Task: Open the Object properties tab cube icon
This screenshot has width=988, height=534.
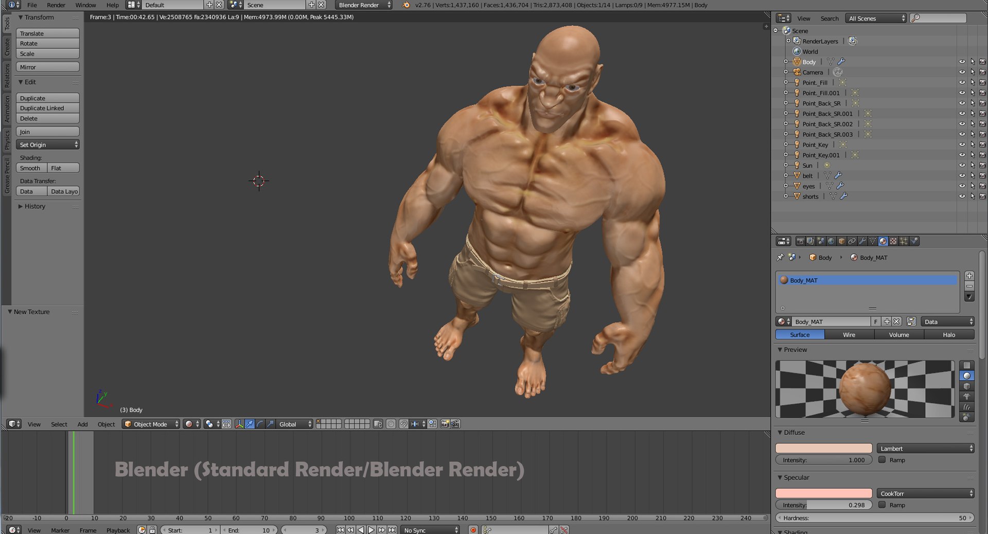Action: tap(841, 241)
